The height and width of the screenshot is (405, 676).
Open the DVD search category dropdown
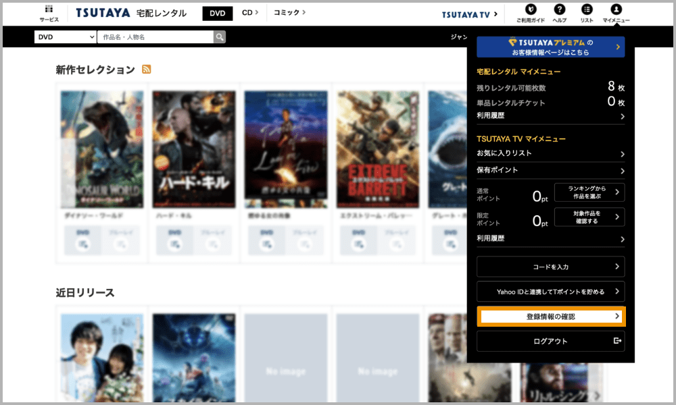click(66, 37)
